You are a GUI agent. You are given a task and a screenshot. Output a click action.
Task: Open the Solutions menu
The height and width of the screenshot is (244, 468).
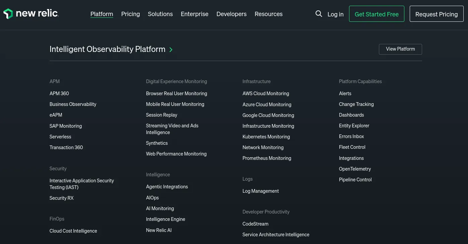click(160, 14)
